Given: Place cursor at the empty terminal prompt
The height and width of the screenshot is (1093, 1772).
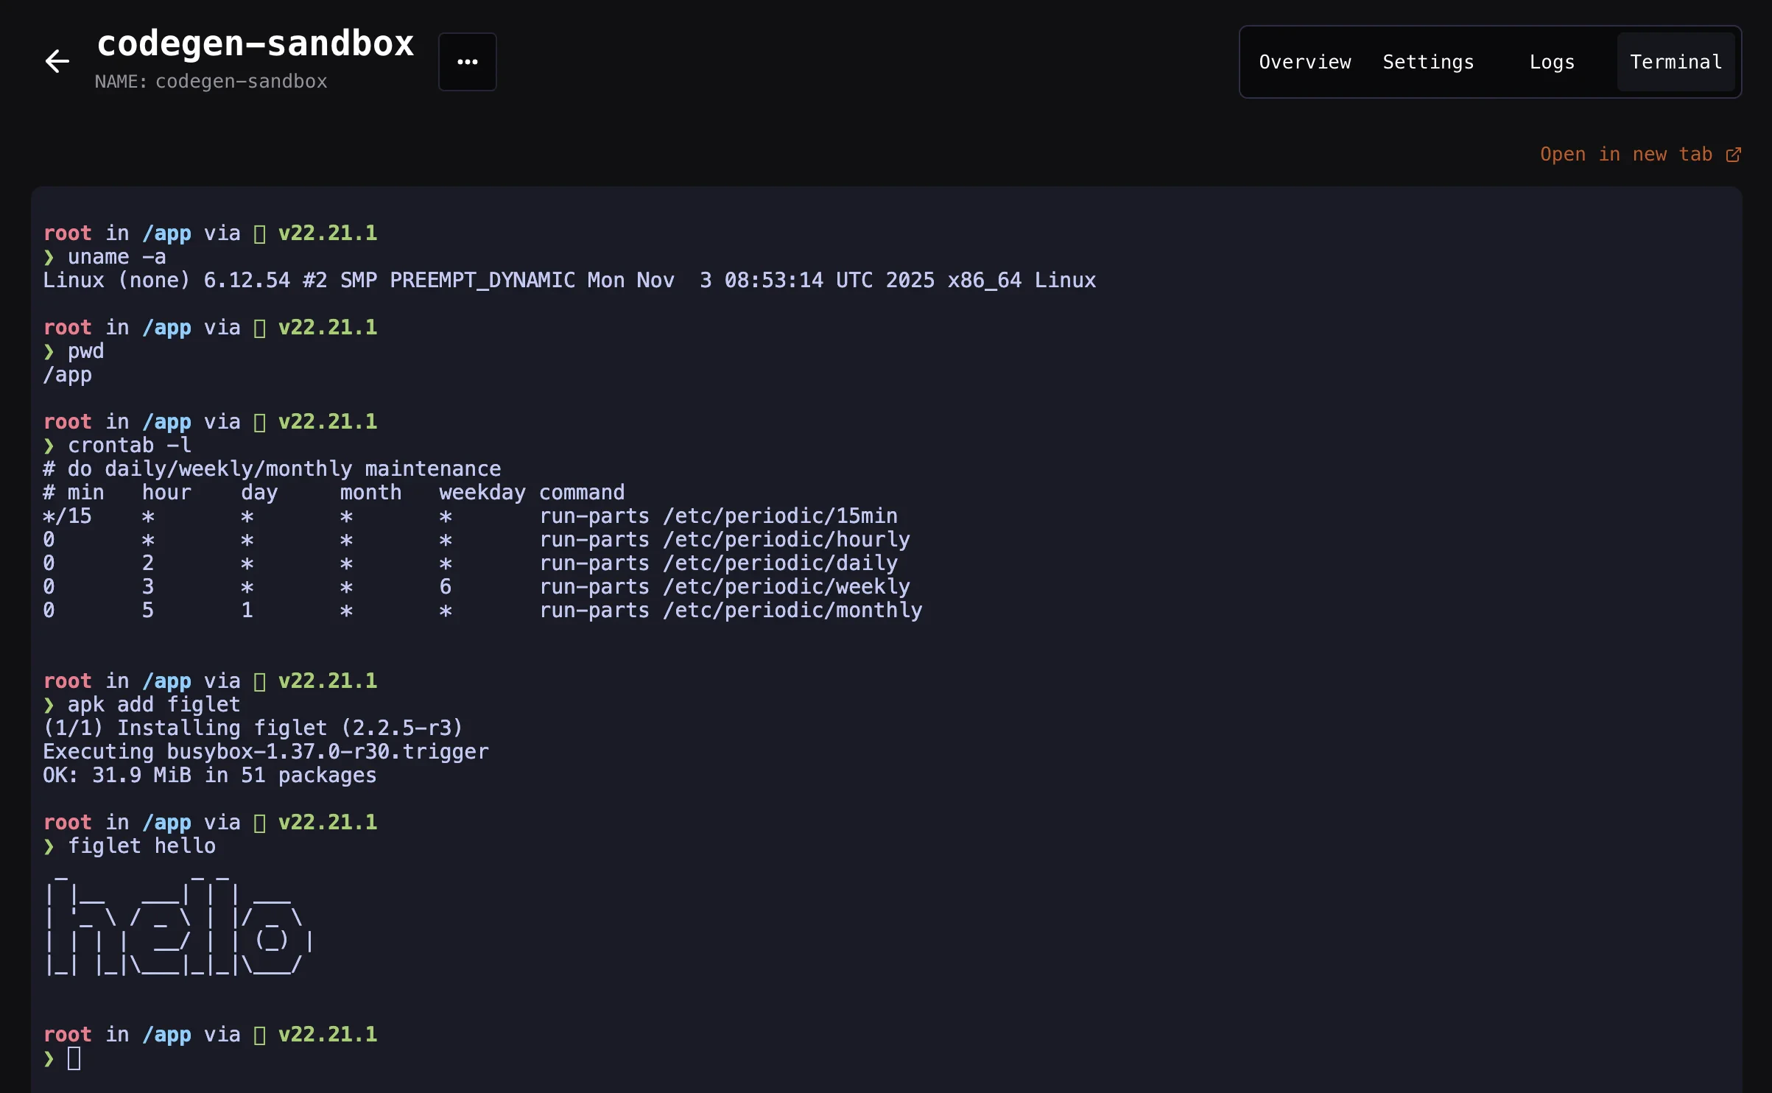Looking at the screenshot, I should (x=74, y=1058).
